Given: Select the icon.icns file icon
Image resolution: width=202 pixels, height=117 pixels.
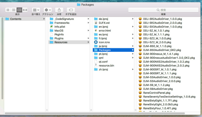Looking at the screenshot, I should pos(96,42).
